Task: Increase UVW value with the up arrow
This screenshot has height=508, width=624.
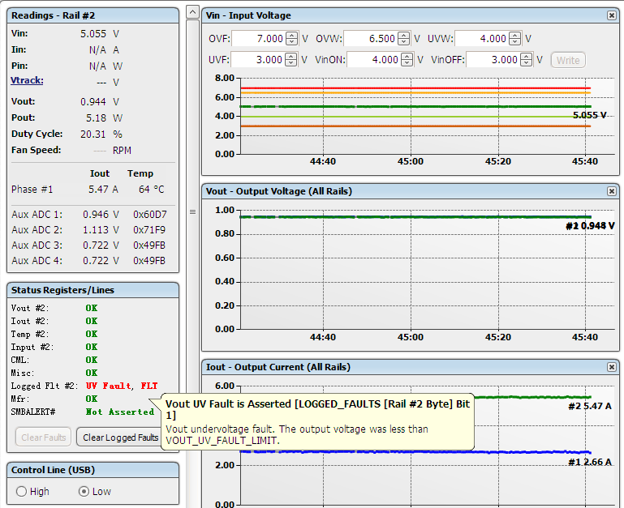Action: pyautogui.click(x=515, y=35)
